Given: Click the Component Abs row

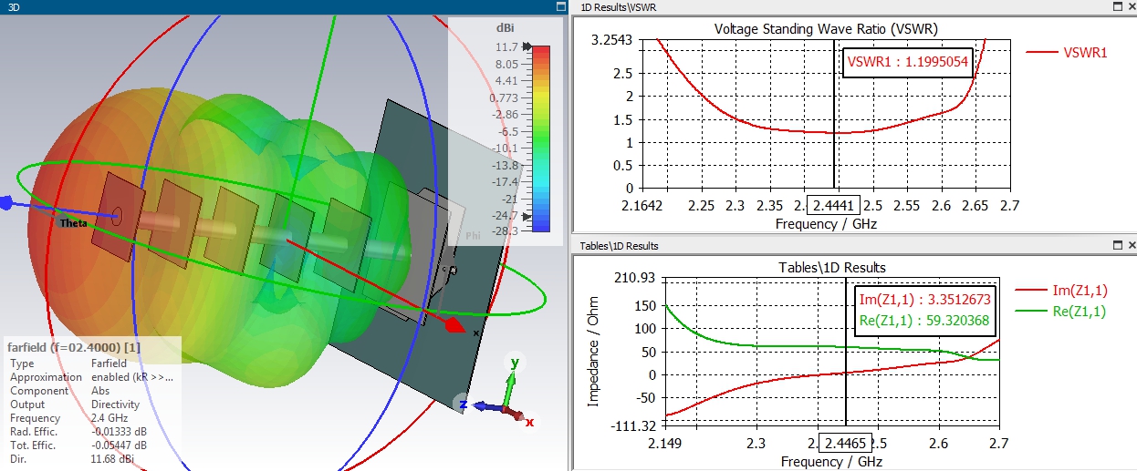Looking at the screenshot, I should click(x=61, y=391).
